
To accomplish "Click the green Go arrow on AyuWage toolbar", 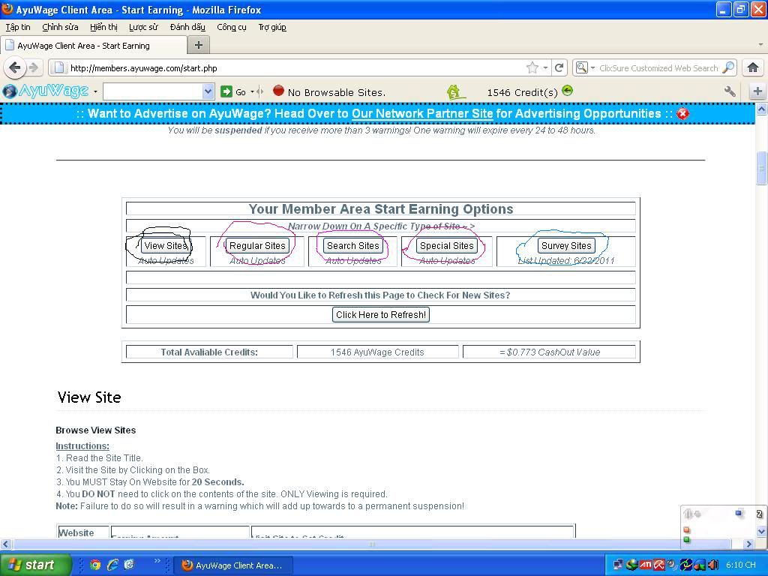I will click(226, 91).
